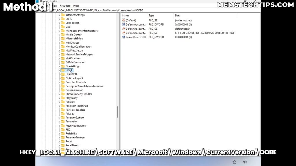Select the Lock Screen key
Viewport: 296px width, 166px height.
click(x=72, y=23)
